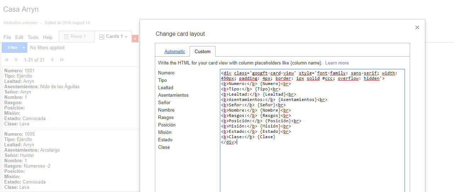The width and height of the screenshot is (454, 192).
Task: Click the Casa Arryn title
Action: coord(21,10)
